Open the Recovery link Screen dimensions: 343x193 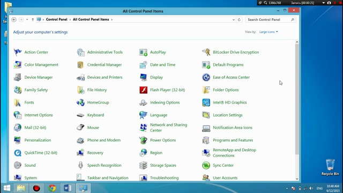click(x=95, y=153)
